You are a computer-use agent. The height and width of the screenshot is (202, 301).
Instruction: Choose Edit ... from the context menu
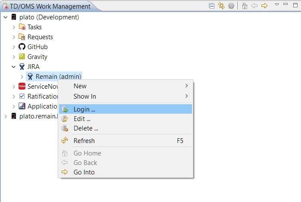point(82,119)
